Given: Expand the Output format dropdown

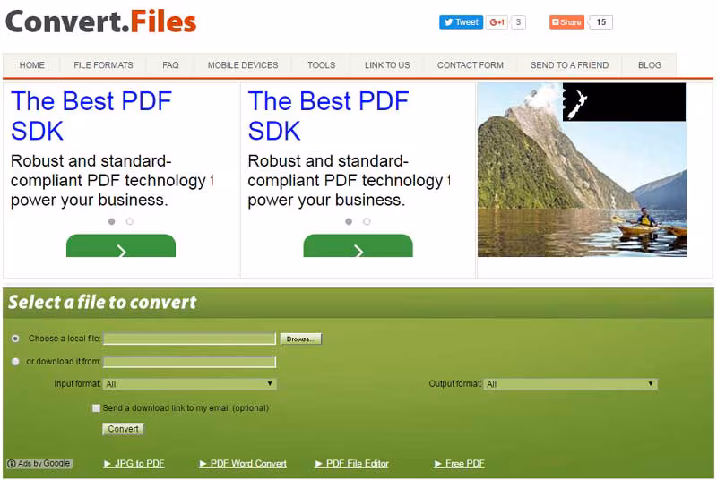Looking at the screenshot, I should pyautogui.click(x=571, y=384).
